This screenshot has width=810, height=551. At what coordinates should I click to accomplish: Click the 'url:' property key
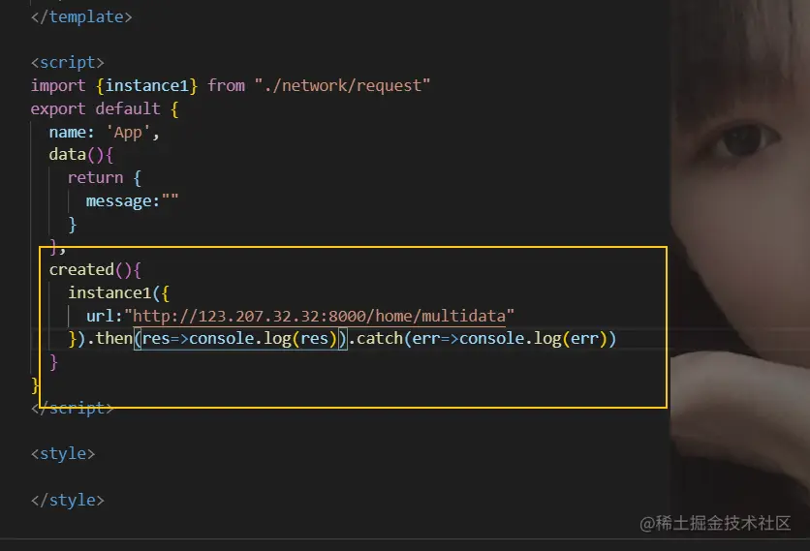click(105, 316)
